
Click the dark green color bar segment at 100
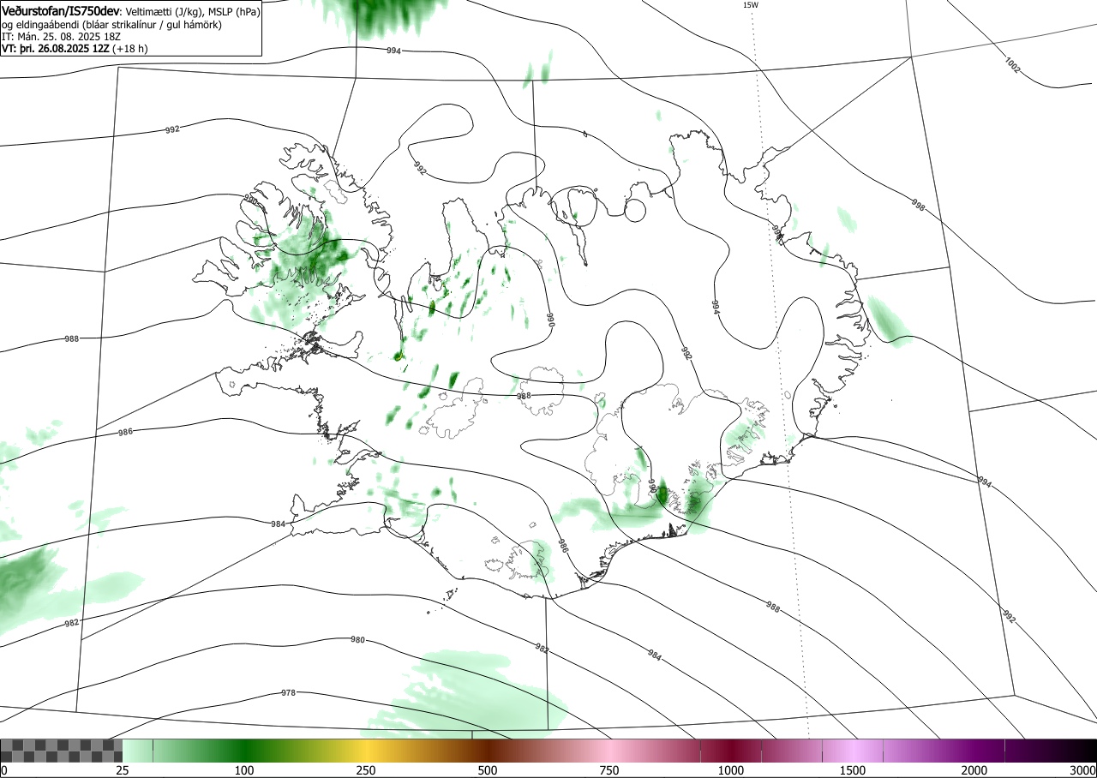click(x=244, y=751)
